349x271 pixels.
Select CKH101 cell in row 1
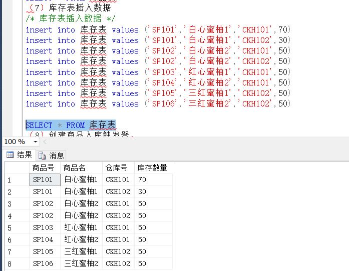(x=118, y=179)
